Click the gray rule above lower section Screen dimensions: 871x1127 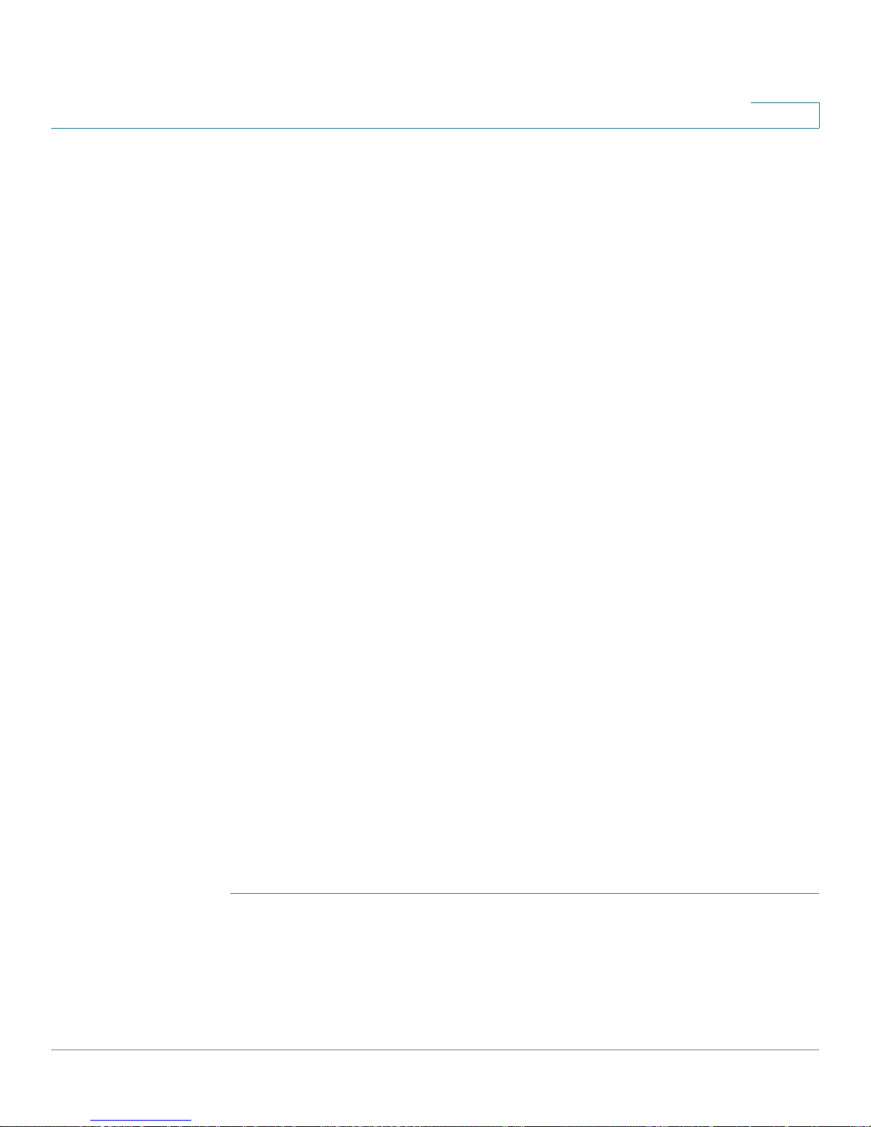[525, 893]
